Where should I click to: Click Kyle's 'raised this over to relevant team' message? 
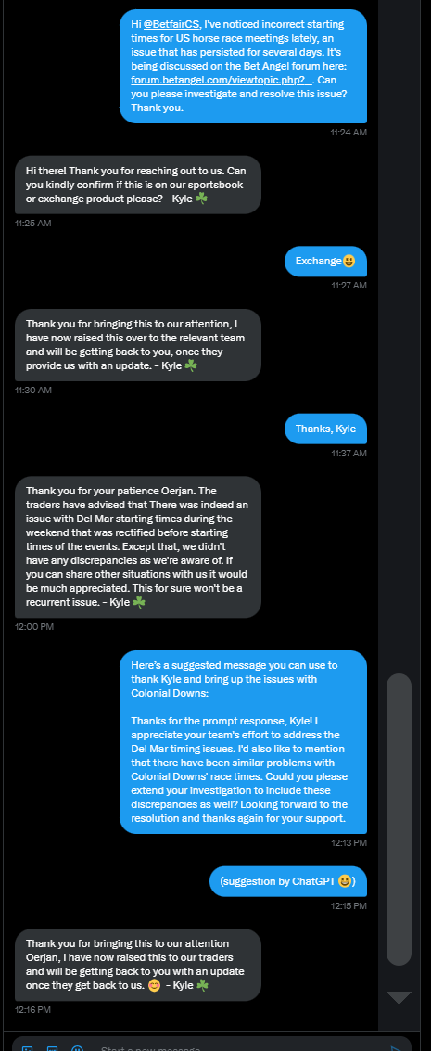click(138, 344)
